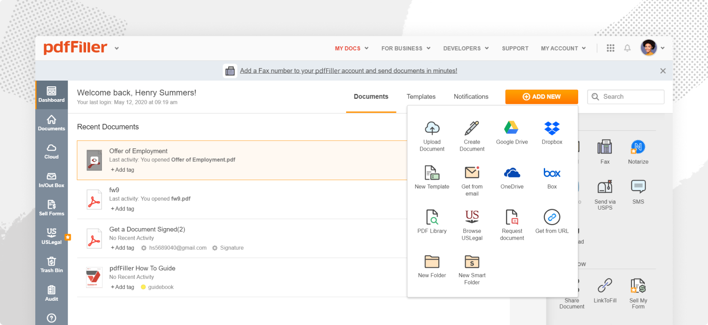Add tag to pdfFiller How To Guide

tap(122, 287)
